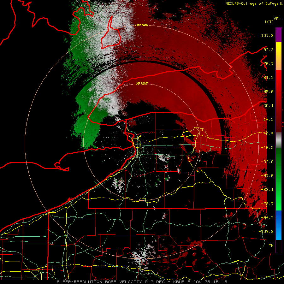Select the -16.5 scale value
Screen dimensions: 284x284
coord(267,148)
